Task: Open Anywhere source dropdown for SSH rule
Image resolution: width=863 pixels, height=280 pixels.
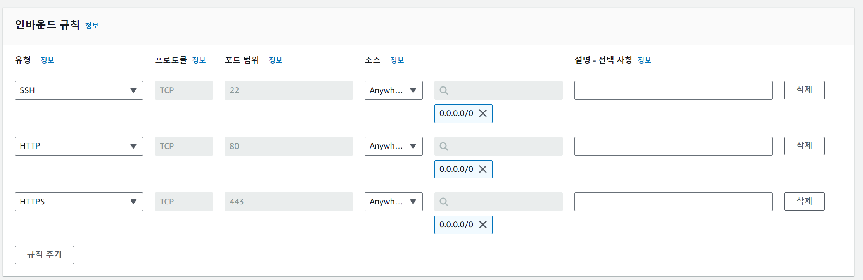Action: 393,90
